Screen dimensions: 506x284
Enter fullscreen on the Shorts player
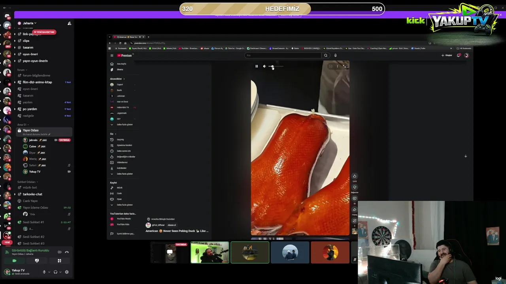pos(344,66)
